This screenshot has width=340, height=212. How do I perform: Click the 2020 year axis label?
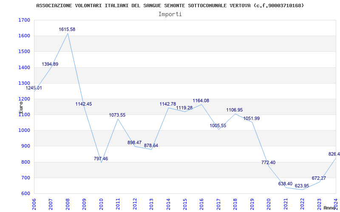(269, 204)
